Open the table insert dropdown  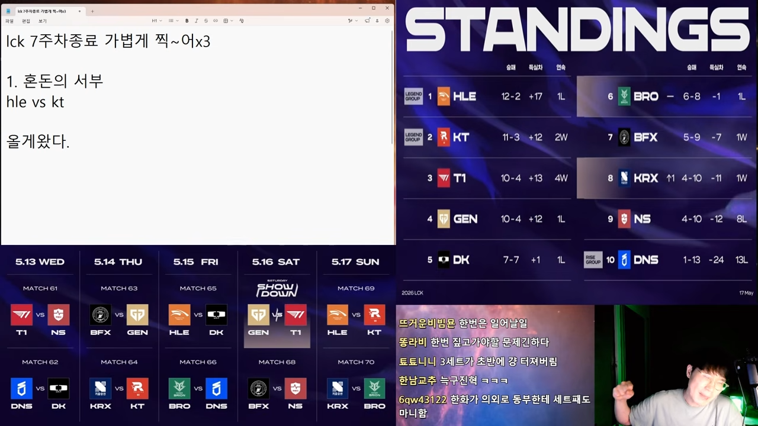228,21
